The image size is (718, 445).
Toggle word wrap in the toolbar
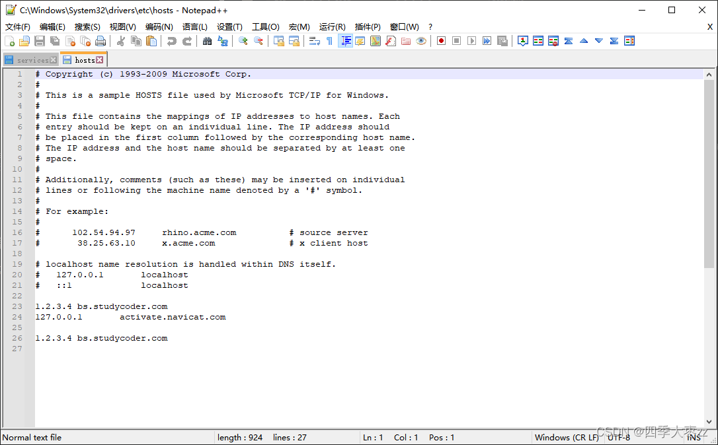pyautogui.click(x=315, y=41)
